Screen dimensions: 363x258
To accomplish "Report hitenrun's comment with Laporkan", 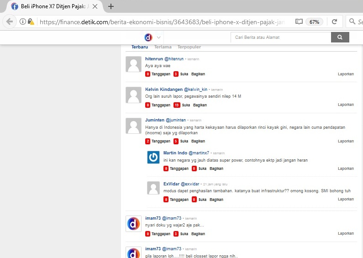I will 346,74.
